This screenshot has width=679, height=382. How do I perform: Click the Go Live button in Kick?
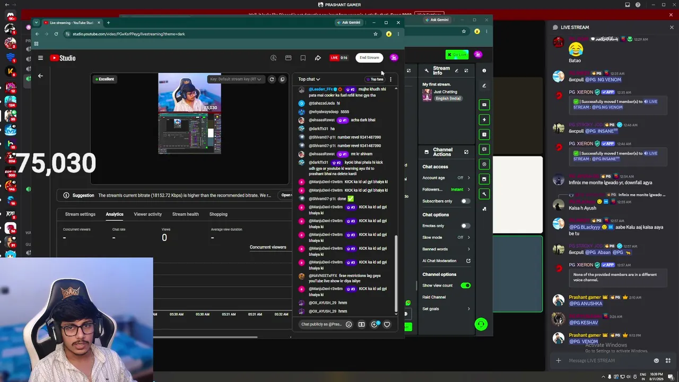[457, 55]
